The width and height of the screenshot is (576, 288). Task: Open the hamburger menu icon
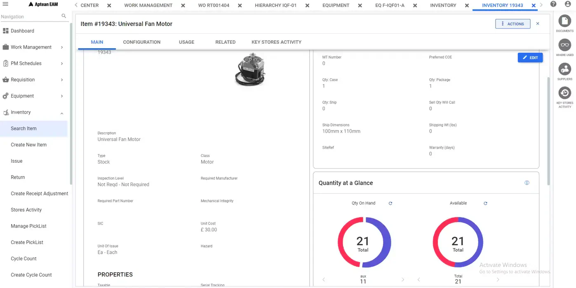click(5, 4)
